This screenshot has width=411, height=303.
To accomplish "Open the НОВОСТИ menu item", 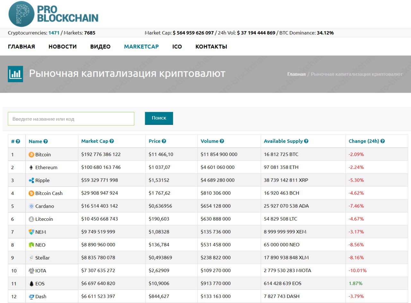I will [63, 47].
